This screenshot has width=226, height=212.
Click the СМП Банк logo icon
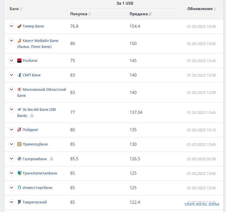19,75
